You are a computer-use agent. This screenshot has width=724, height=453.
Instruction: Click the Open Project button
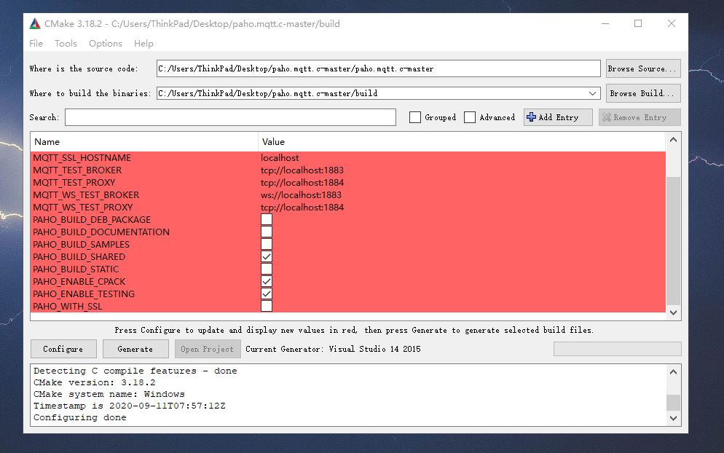(208, 349)
